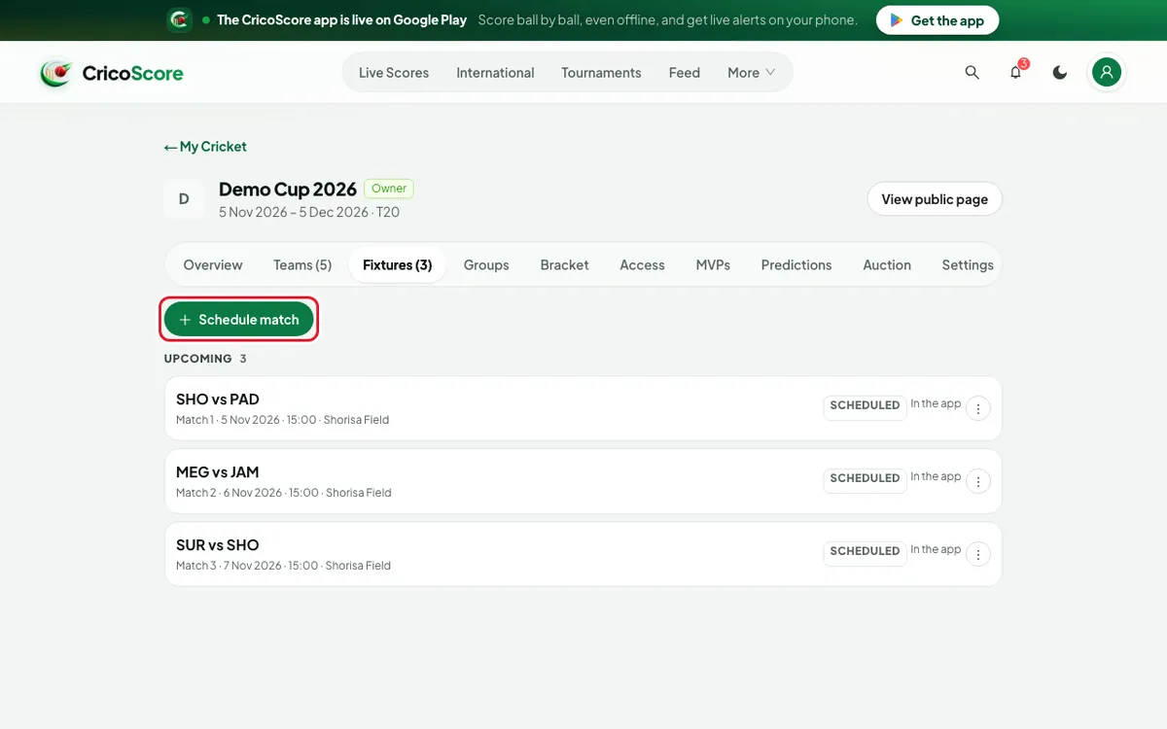This screenshot has width=1167, height=729.
Task: Go back via My Cricket link
Action: coord(205,147)
